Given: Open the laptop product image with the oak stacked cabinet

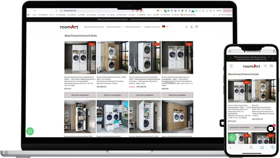Looking at the screenshot, I should pyautogui.click(x=113, y=57).
